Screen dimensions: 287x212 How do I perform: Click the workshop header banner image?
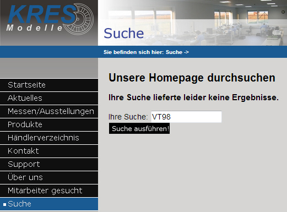(192, 23)
